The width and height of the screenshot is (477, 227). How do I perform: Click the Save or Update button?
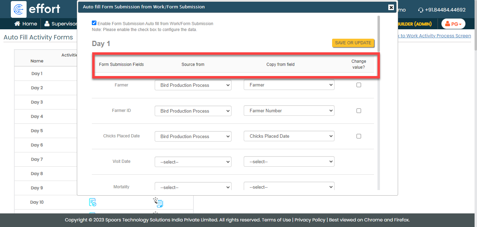click(x=353, y=43)
